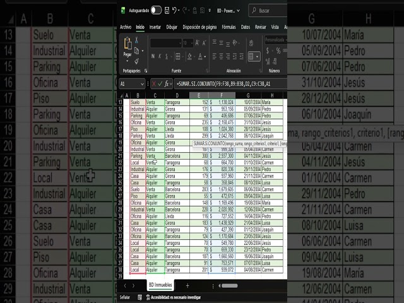The height and width of the screenshot is (303, 404).
Task: Click the redo arrow icon
Action: coord(184,10)
